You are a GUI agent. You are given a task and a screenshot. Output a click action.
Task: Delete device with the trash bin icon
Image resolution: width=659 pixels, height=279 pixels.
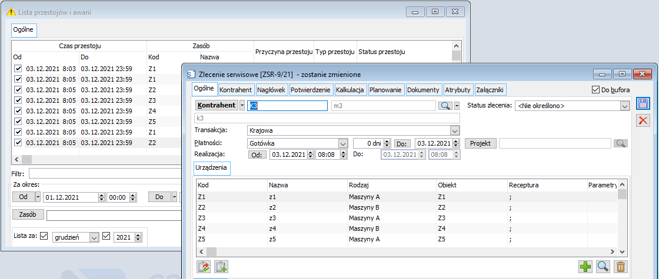(x=621, y=266)
